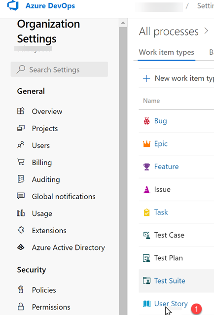This screenshot has height=315, width=214.
Task: Open the Epic work item type
Action: (161, 143)
